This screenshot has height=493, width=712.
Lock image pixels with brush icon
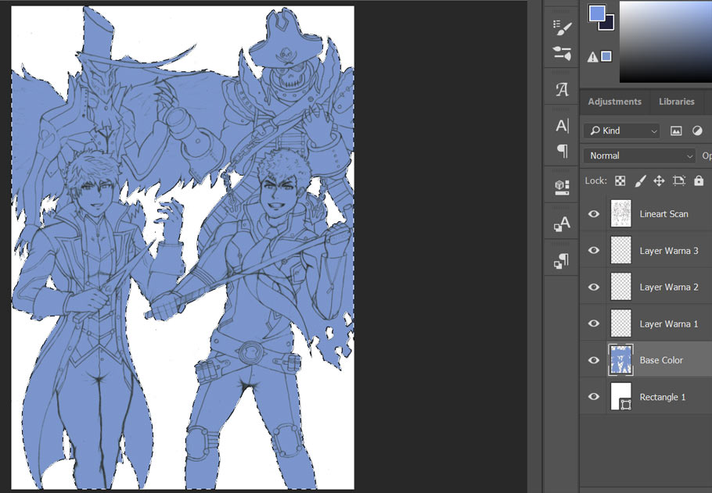640,181
